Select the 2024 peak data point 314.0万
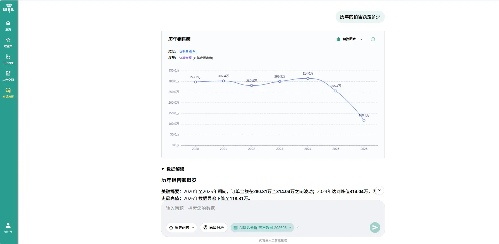Screen dimensions: 499x244 [308, 79]
